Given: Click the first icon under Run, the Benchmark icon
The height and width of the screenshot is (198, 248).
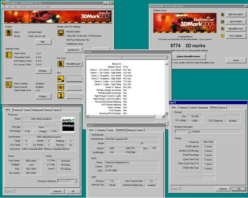Looking at the screenshot, I should point(61,79).
